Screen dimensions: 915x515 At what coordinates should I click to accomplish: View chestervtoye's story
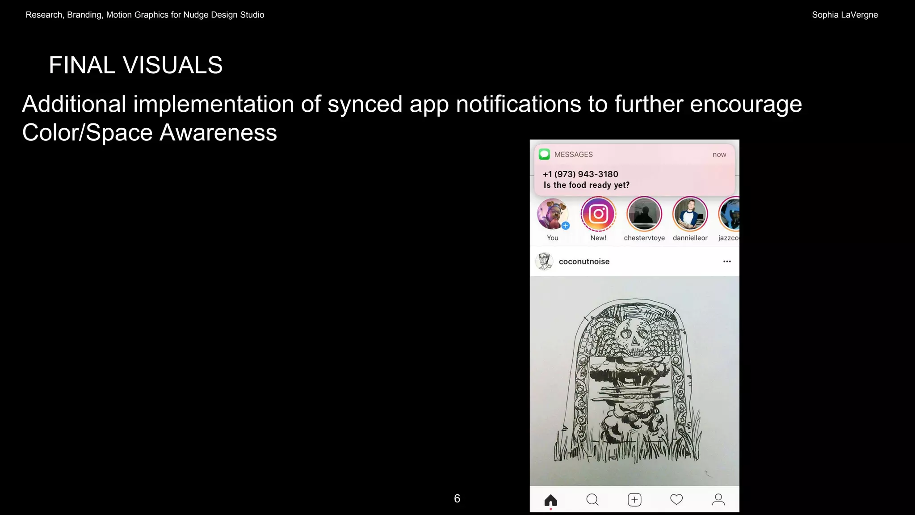click(x=644, y=214)
